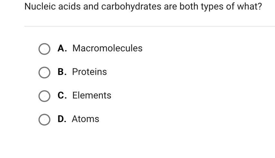Click the Macromolecules answer text

[107, 48]
